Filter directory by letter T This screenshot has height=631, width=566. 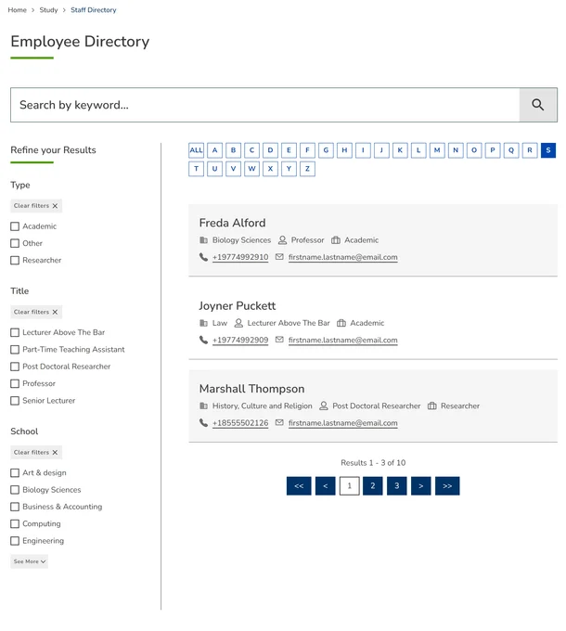197,169
